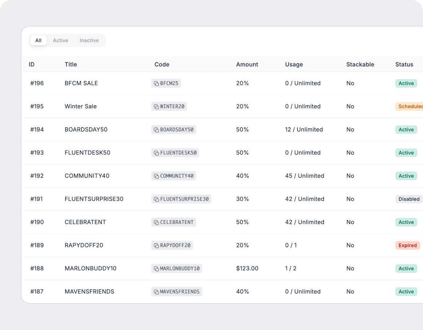Click the Expired status badge for RAPYDOFF20

(x=407, y=245)
